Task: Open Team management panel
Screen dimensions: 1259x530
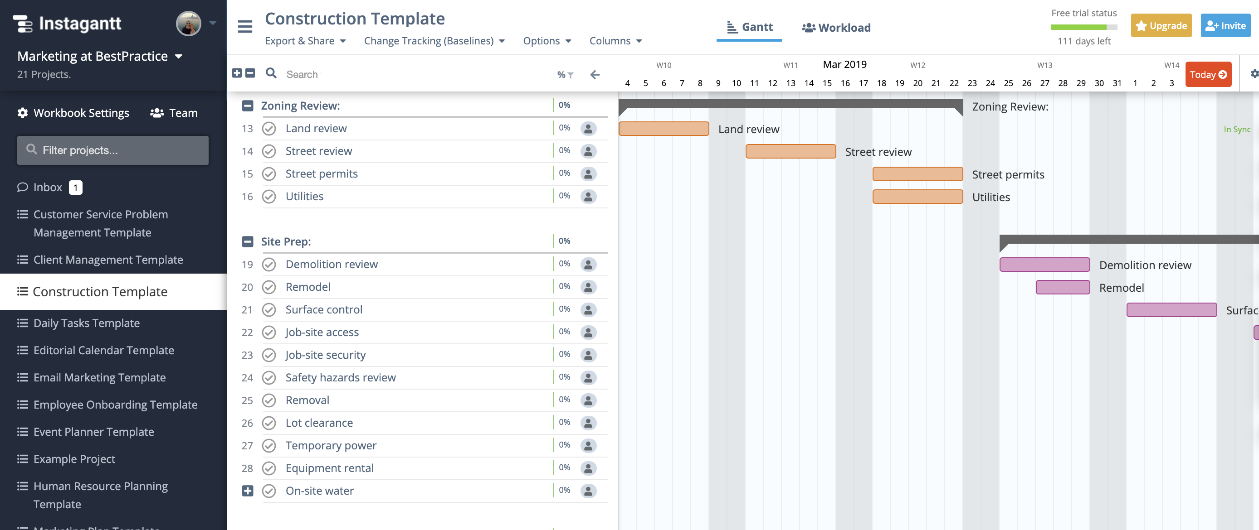Action: [173, 112]
